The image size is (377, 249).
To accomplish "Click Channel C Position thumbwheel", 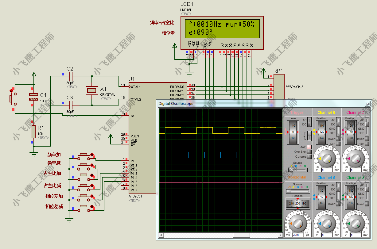I will pyautogui.click(x=351, y=132).
